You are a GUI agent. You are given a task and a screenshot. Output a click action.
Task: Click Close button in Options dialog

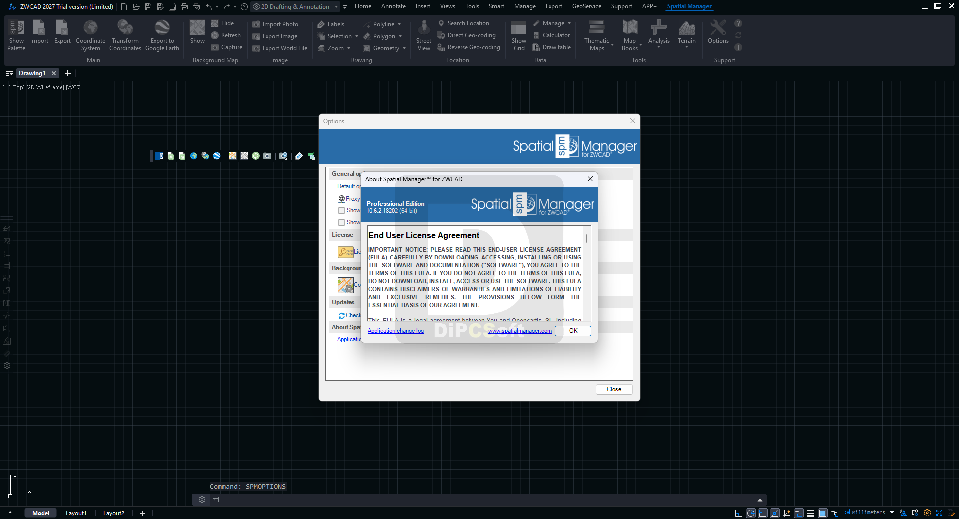click(614, 389)
